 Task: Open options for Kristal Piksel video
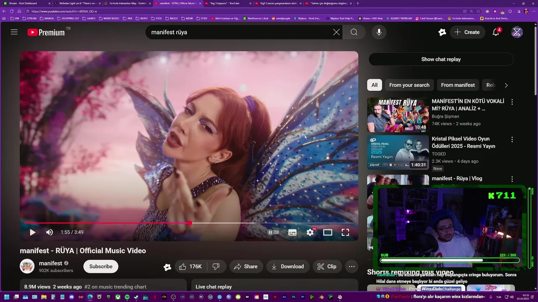512,139
